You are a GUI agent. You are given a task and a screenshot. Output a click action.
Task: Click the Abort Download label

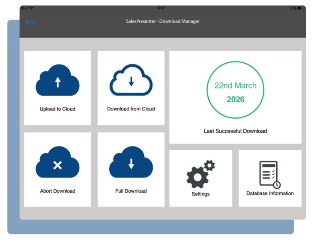(58, 191)
